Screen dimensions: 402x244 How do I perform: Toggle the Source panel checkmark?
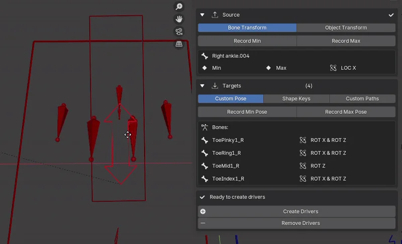[391, 15]
